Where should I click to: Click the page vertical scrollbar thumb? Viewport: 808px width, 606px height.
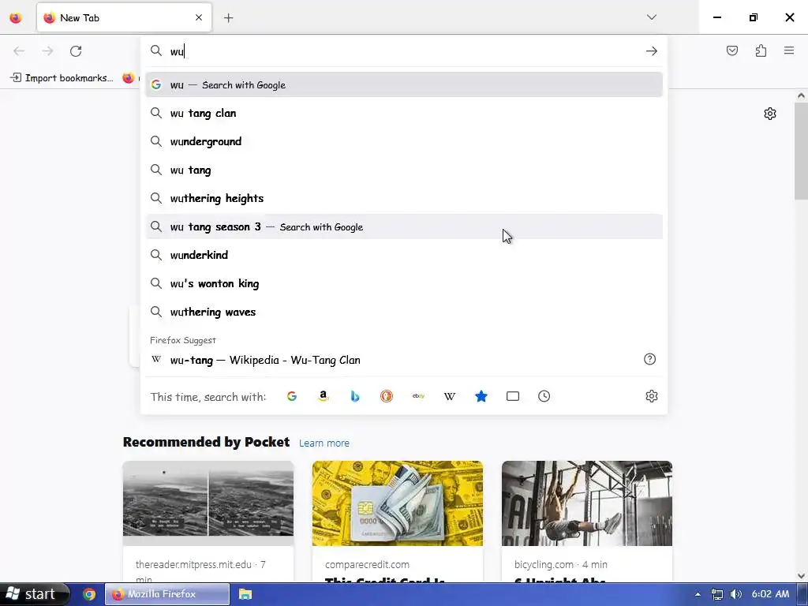pos(802,151)
